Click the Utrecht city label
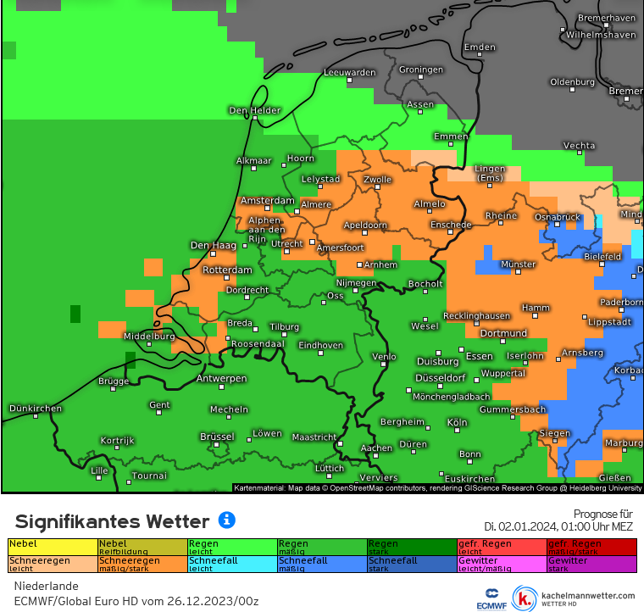Viewport: 644px width, 612px height. tap(286, 243)
